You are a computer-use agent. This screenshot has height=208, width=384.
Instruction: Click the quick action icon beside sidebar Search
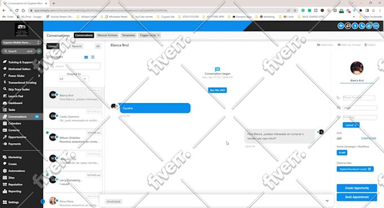coord(39,51)
